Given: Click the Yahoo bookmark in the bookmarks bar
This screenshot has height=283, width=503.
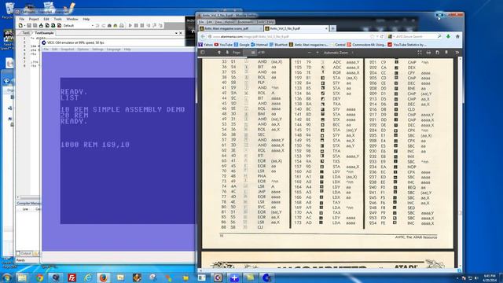Looking at the screenshot, I should click(x=206, y=45).
